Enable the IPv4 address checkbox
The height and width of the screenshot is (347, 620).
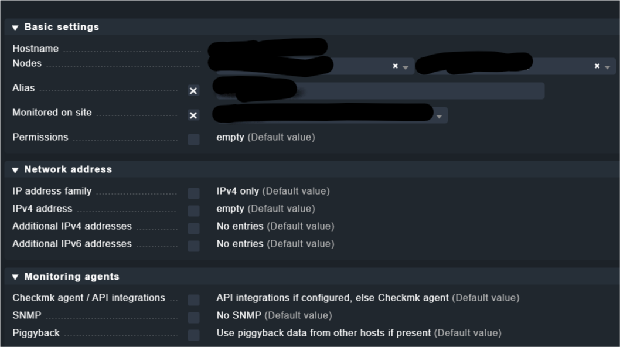193,211
